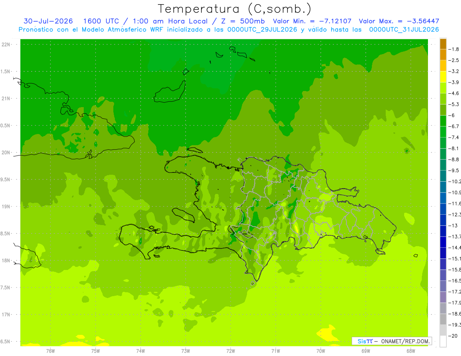Viewport: 461px width, 356px height.
Task: Click the '-8.8' colorbar value
Action: click(454, 159)
